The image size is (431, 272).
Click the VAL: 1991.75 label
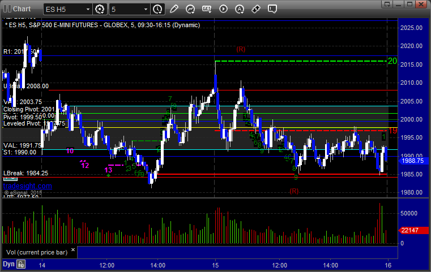click(x=22, y=145)
